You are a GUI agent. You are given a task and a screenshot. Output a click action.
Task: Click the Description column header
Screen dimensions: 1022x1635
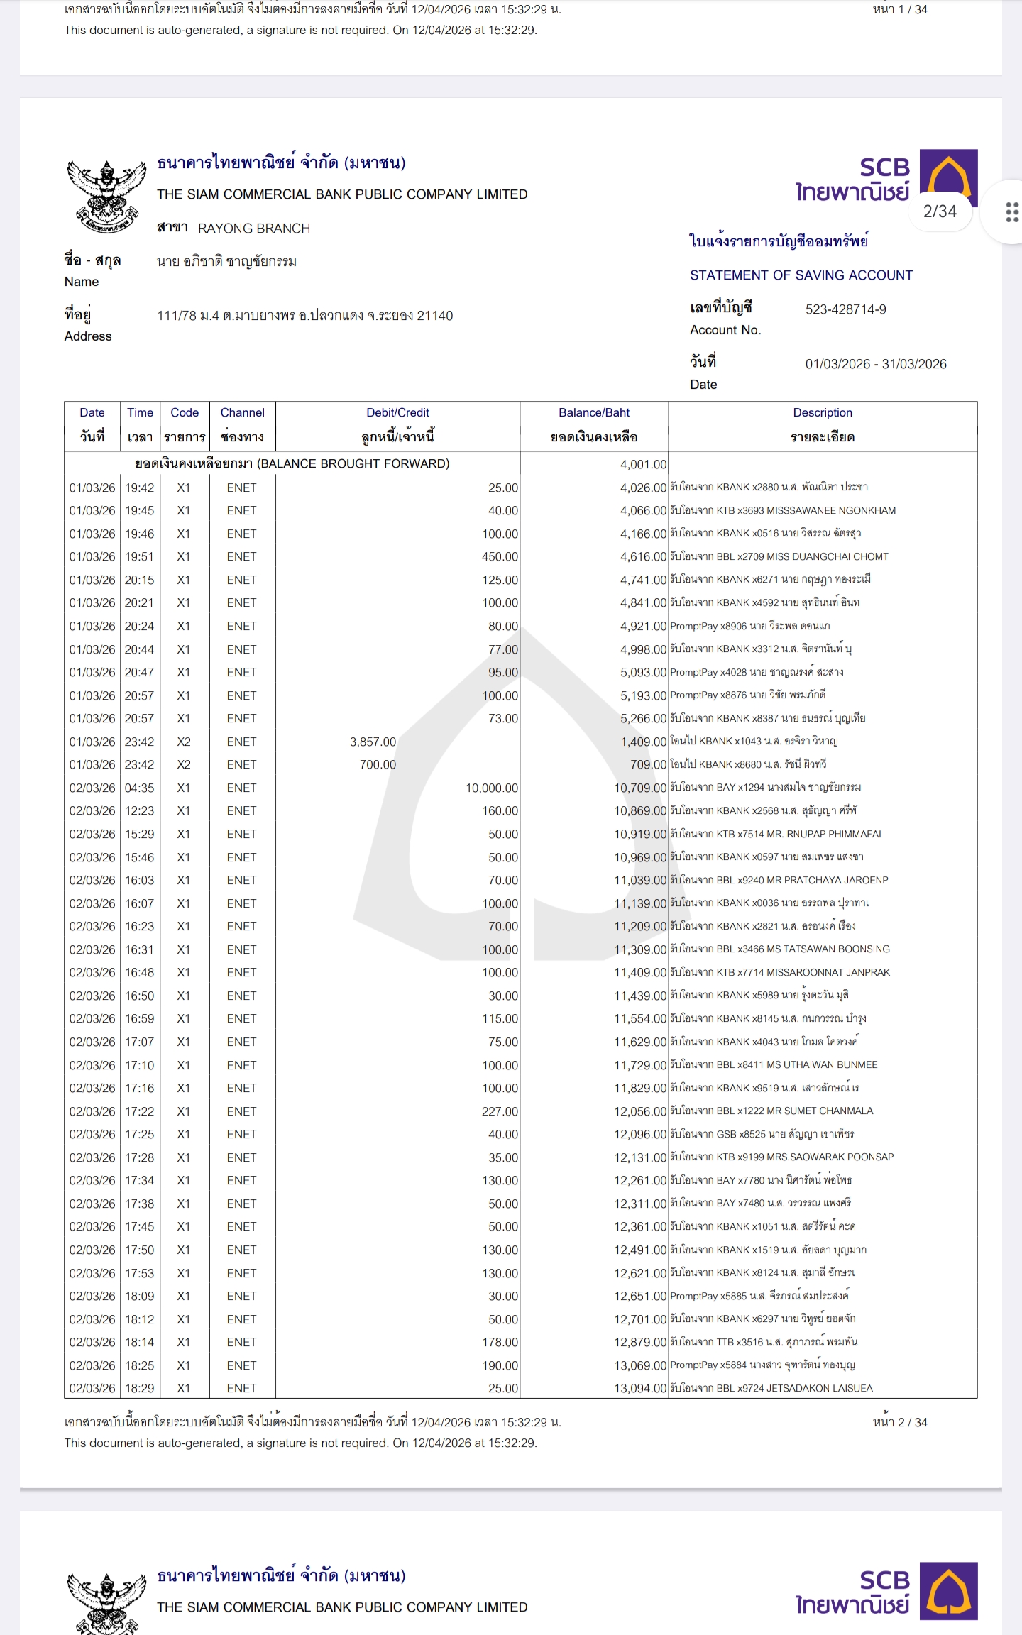pyautogui.click(x=823, y=424)
